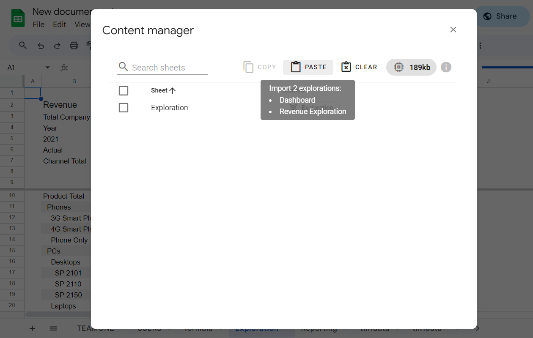Screen dimensions: 533x338
Task: Click the Laptops cell
Action: pos(63,306)
